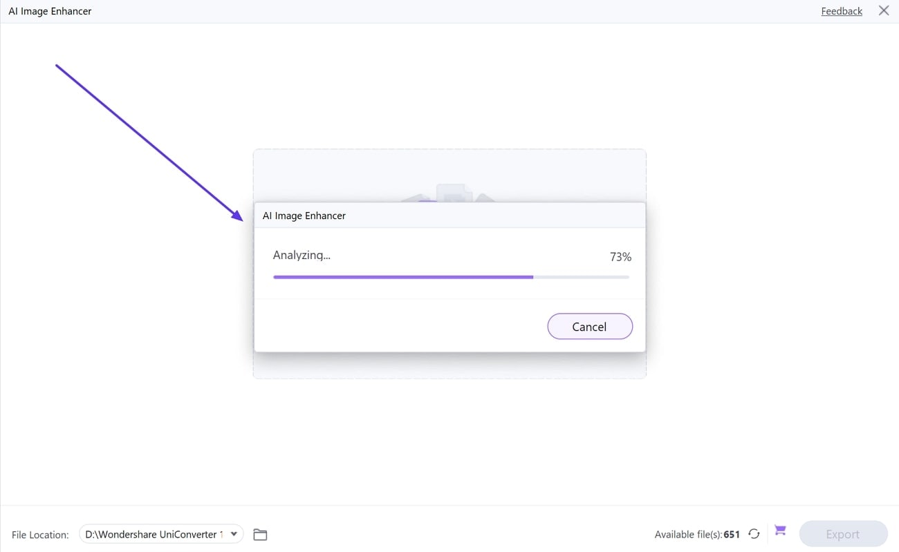899x552 pixels.
Task: Open the output folder icon
Action: (260, 534)
